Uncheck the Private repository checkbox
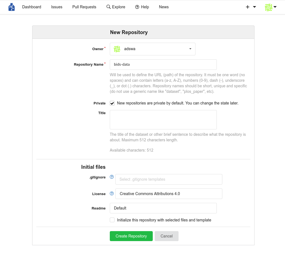This screenshot has height=258, width=285. [x=112, y=103]
